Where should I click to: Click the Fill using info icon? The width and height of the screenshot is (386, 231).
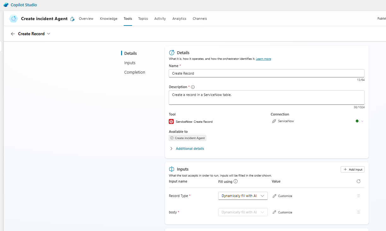(x=236, y=181)
